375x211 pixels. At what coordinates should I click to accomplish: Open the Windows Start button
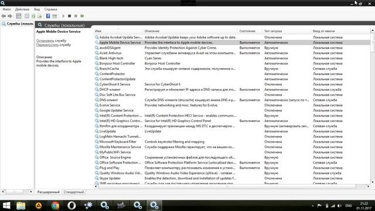pyautogui.click(x=6, y=206)
